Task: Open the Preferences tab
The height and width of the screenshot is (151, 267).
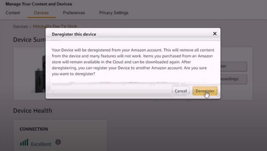Action: click(x=74, y=13)
